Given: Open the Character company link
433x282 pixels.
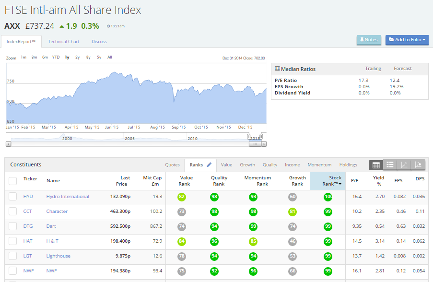Looking at the screenshot, I should [x=57, y=211].
